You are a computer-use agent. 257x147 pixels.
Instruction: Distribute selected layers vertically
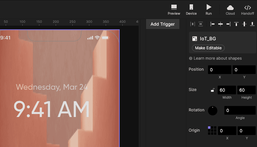point(201,24)
